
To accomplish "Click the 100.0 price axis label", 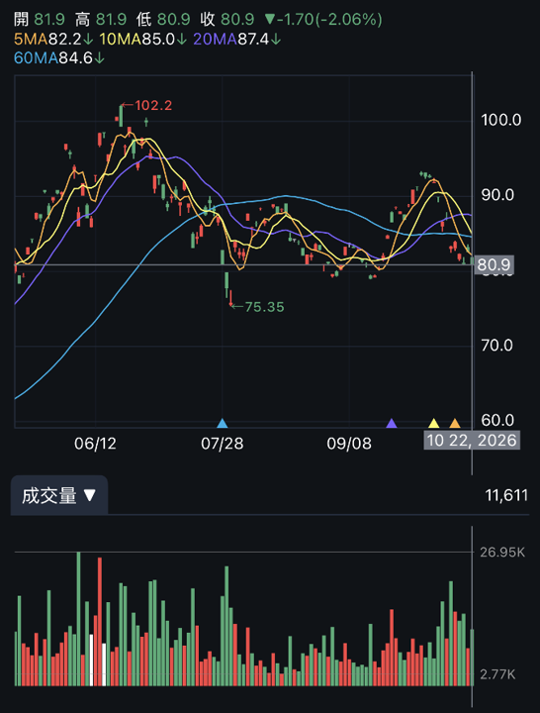I will click(x=501, y=120).
